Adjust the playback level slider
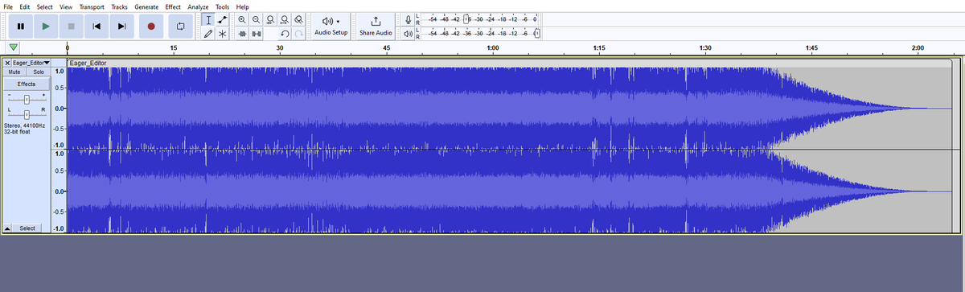The width and height of the screenshot is (965, 292). (x=537, y=34)
